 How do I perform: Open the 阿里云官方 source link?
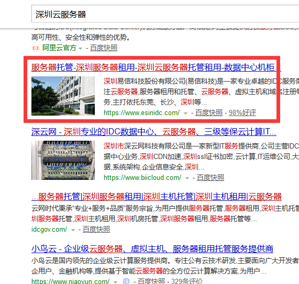(59, 48)
